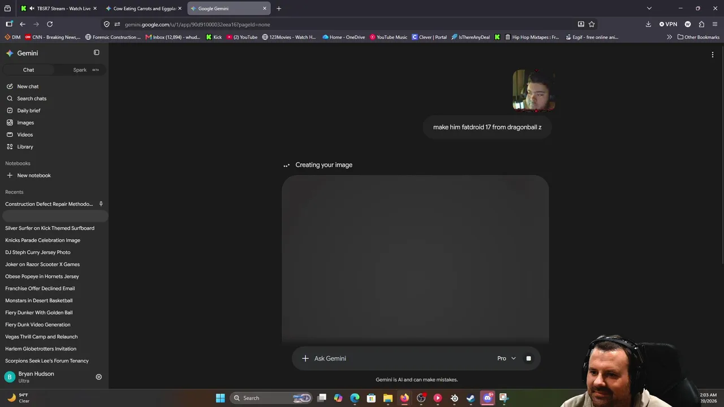Open the VPN button in toolbar
Image resolution: width=724 pixels, height=407 pixels.
pyautogui.click(x=668, y=24)
